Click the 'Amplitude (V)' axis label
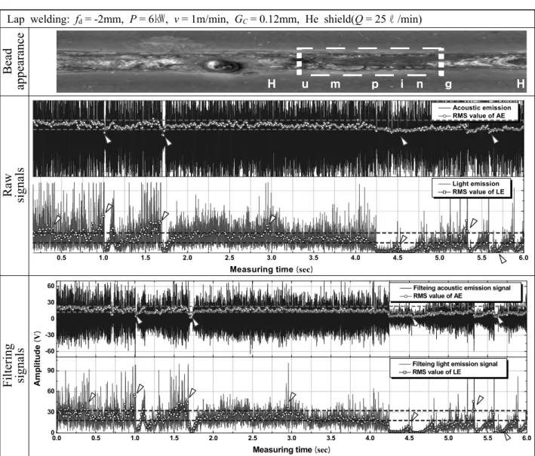The image size is (535, 456). (x=37, y=359)
